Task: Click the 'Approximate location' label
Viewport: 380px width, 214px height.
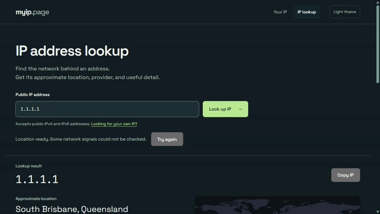Action: coord(36,199)
